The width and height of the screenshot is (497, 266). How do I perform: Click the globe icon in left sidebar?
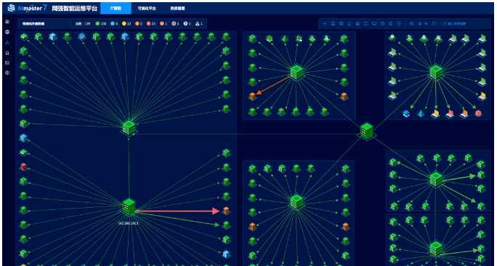(7, 32)
